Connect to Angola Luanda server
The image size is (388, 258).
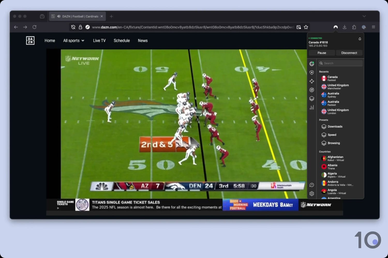340,192
